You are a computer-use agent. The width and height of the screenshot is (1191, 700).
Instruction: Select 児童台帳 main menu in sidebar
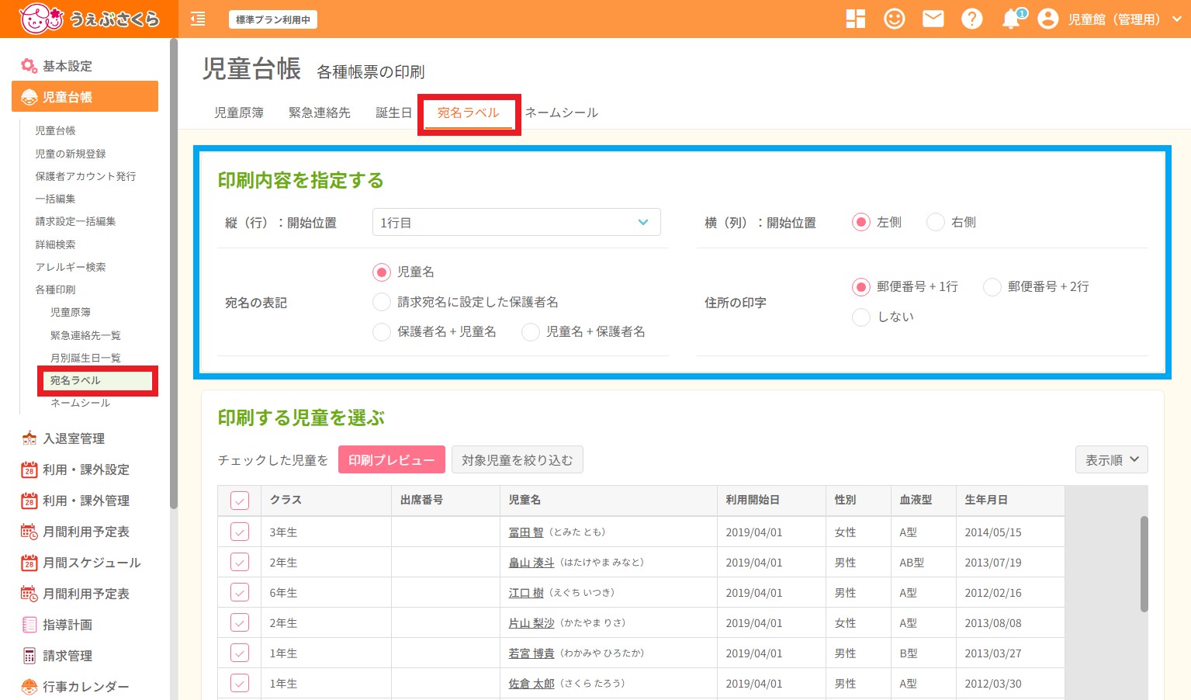point(85,96)
